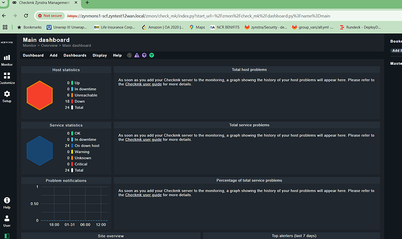Screen dimensions: 402x239
Task: Open Checkmk user guide link under Percentage of total service problems
Action: (x=143, y=195)
